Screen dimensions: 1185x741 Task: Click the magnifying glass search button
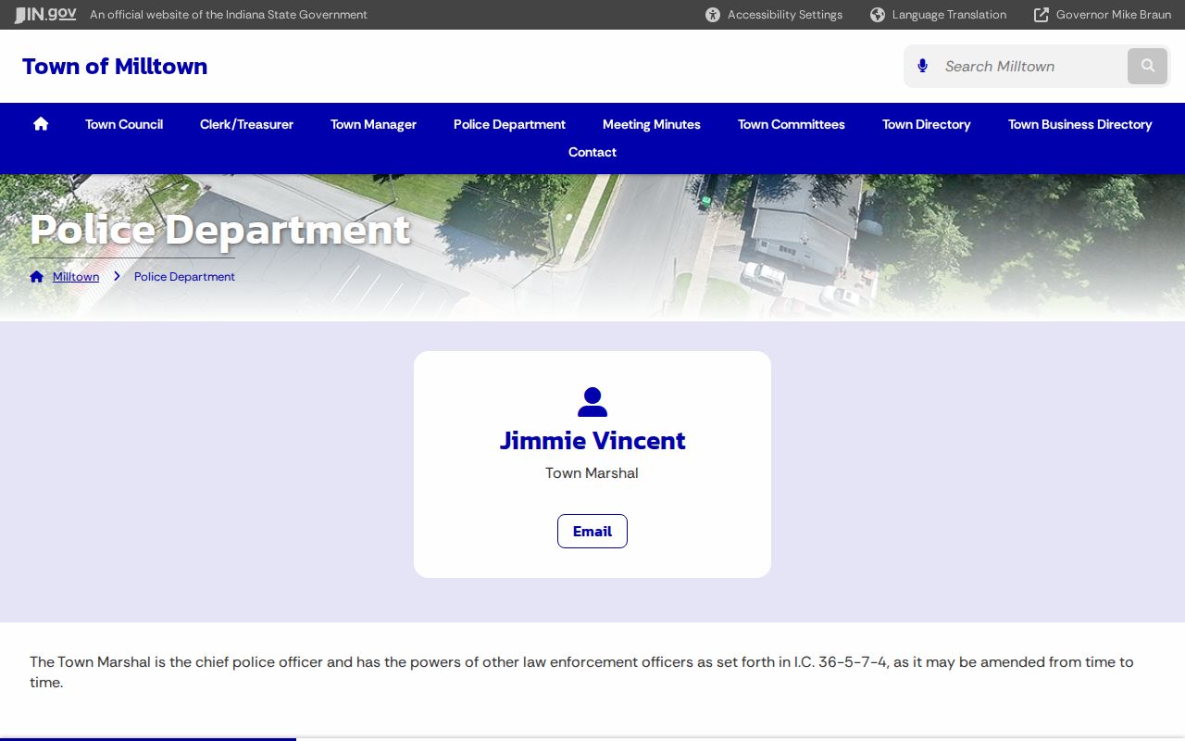pos(1148,66)
